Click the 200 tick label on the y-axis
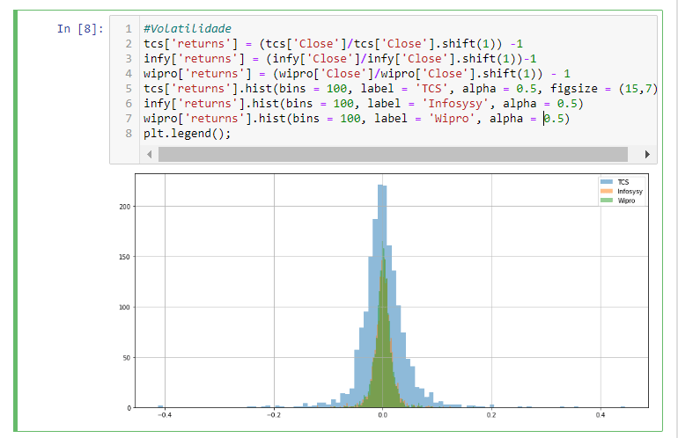The width and height of the screenshot is (678, 438). coord(124,207)
